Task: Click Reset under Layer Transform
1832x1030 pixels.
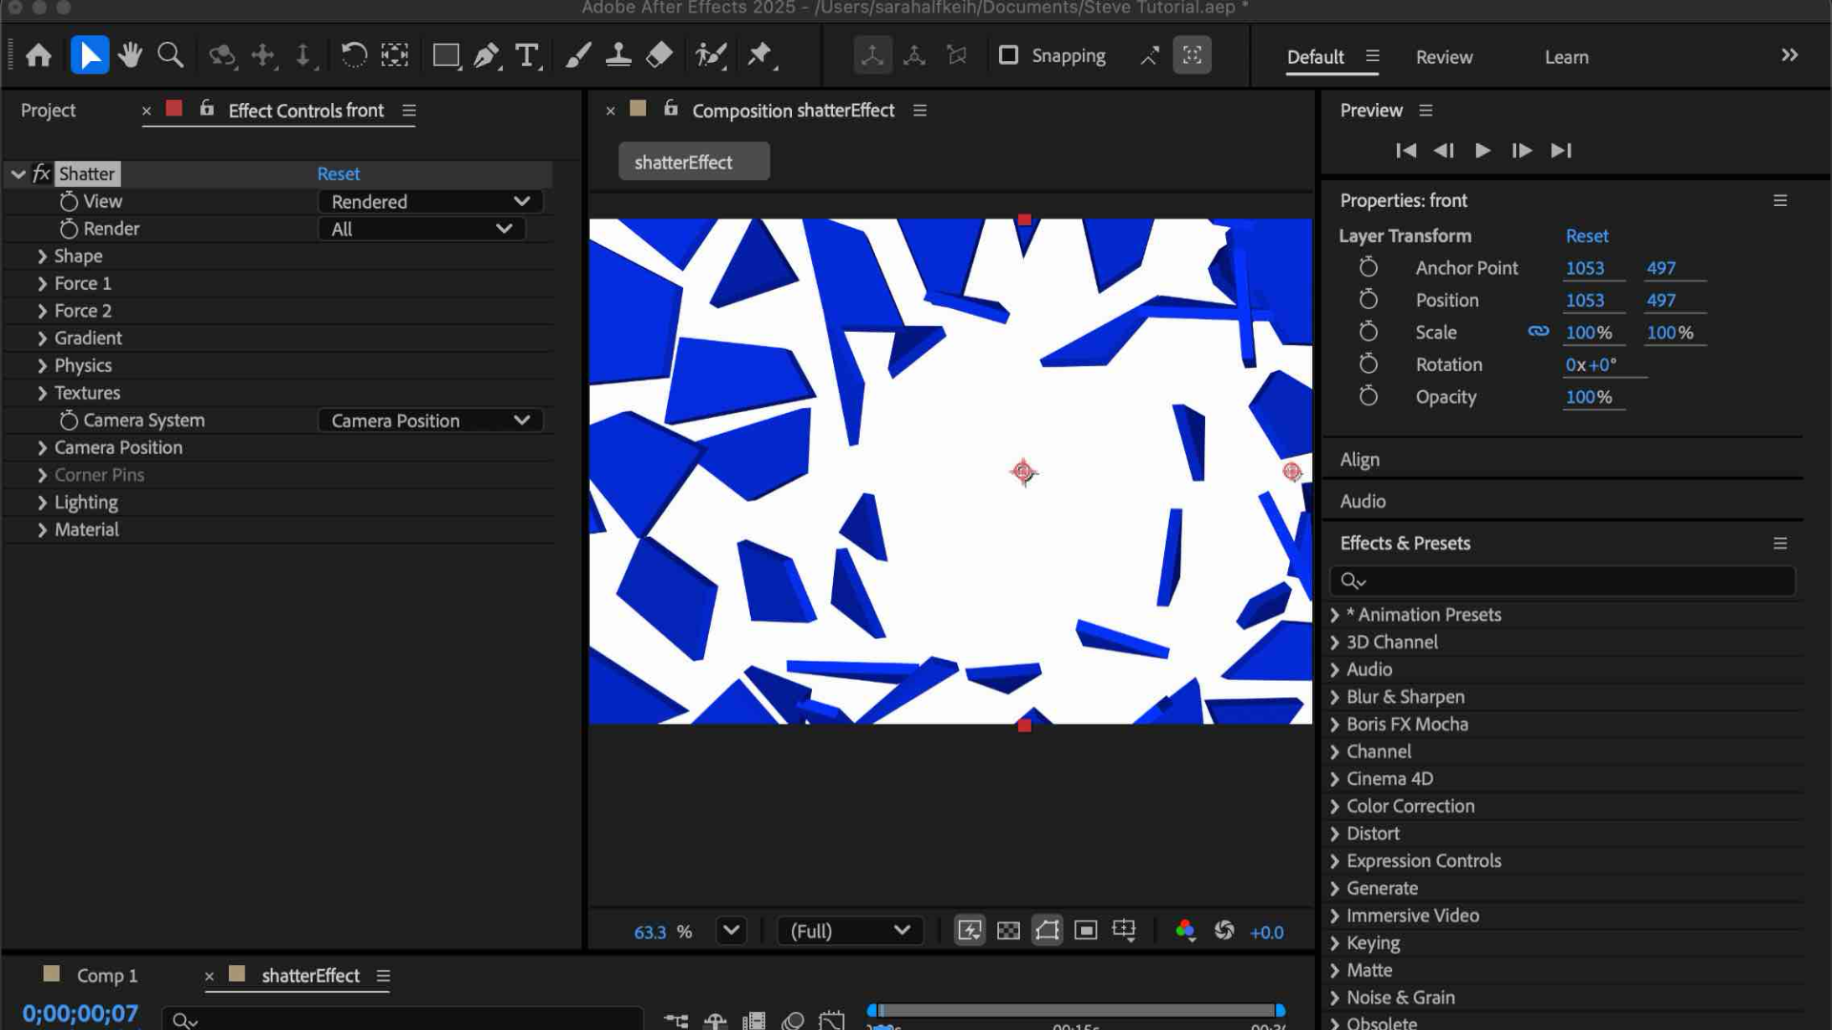Action: click(x=1587, y=236)
